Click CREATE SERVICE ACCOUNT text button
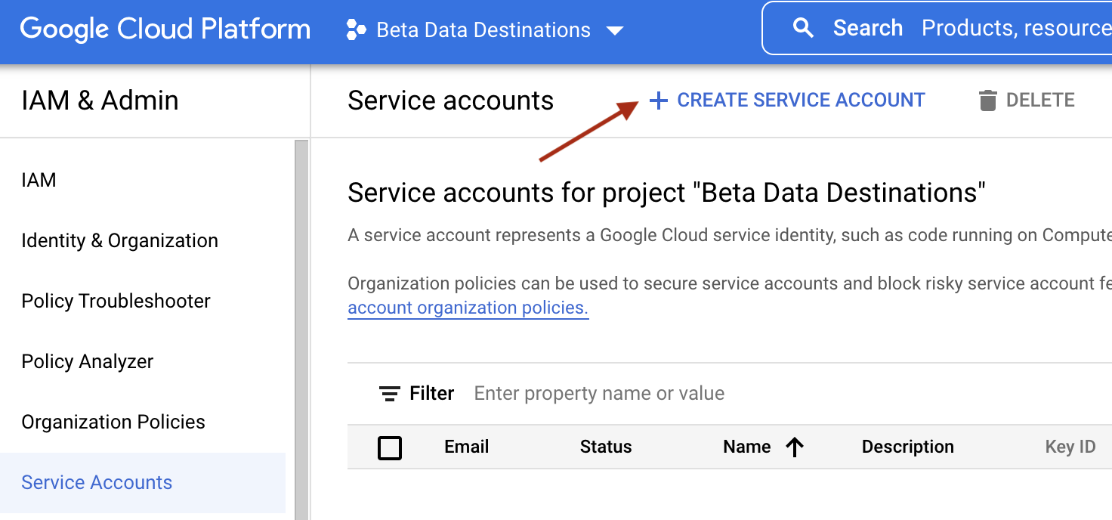Viewport: 1112px width, 520px height. 801,100
